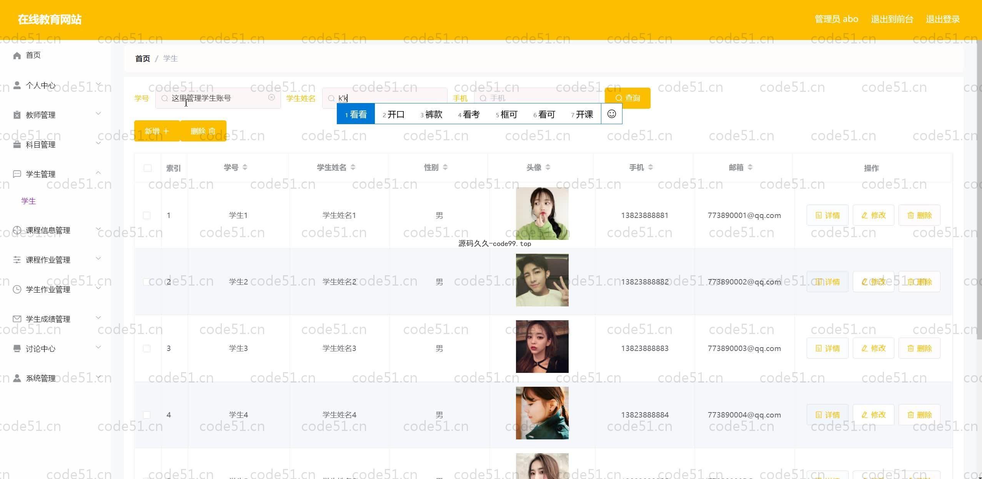Click the search icon in the 学生姓名 field
Image resolution: width=982 pixels, height=479 pixels.
(x=331, y=98)
